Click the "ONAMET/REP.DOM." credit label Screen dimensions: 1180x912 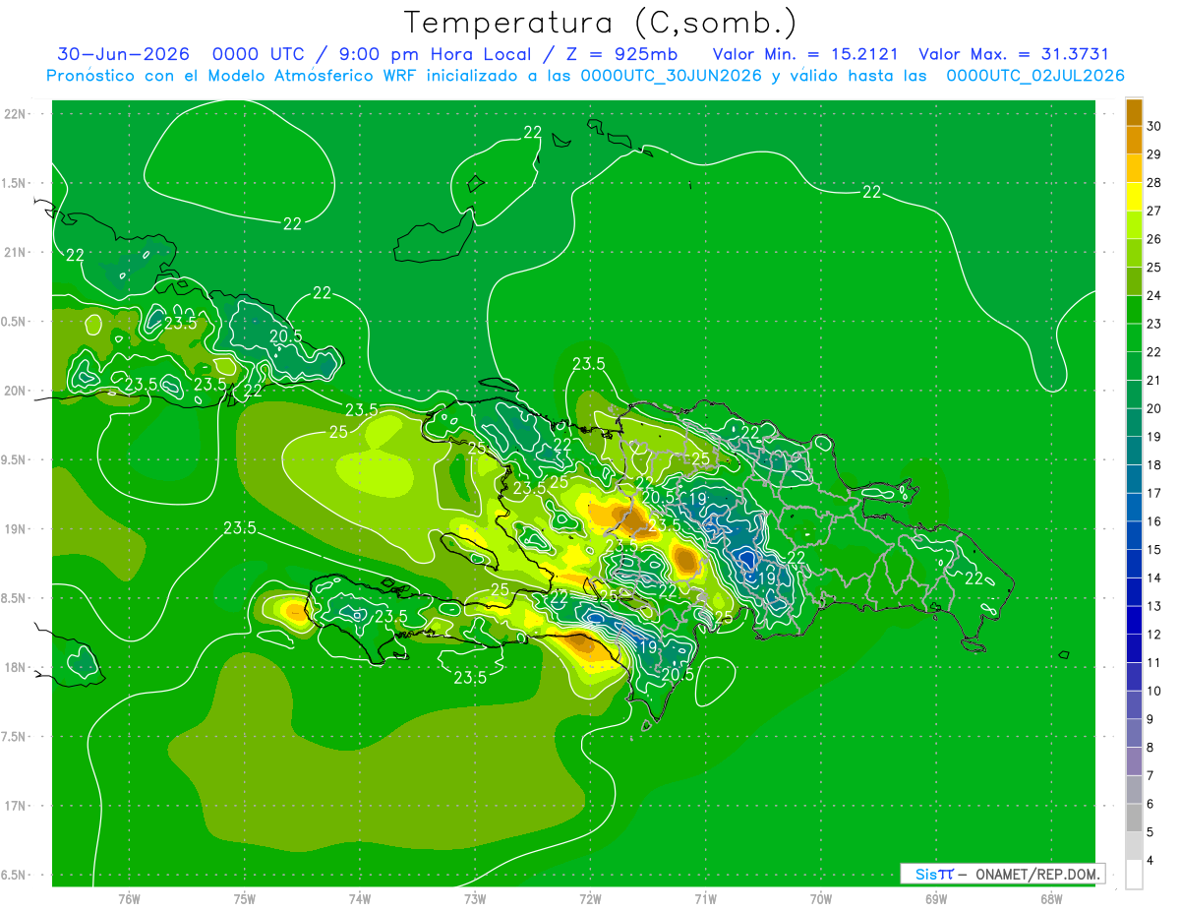point(1038,874)
